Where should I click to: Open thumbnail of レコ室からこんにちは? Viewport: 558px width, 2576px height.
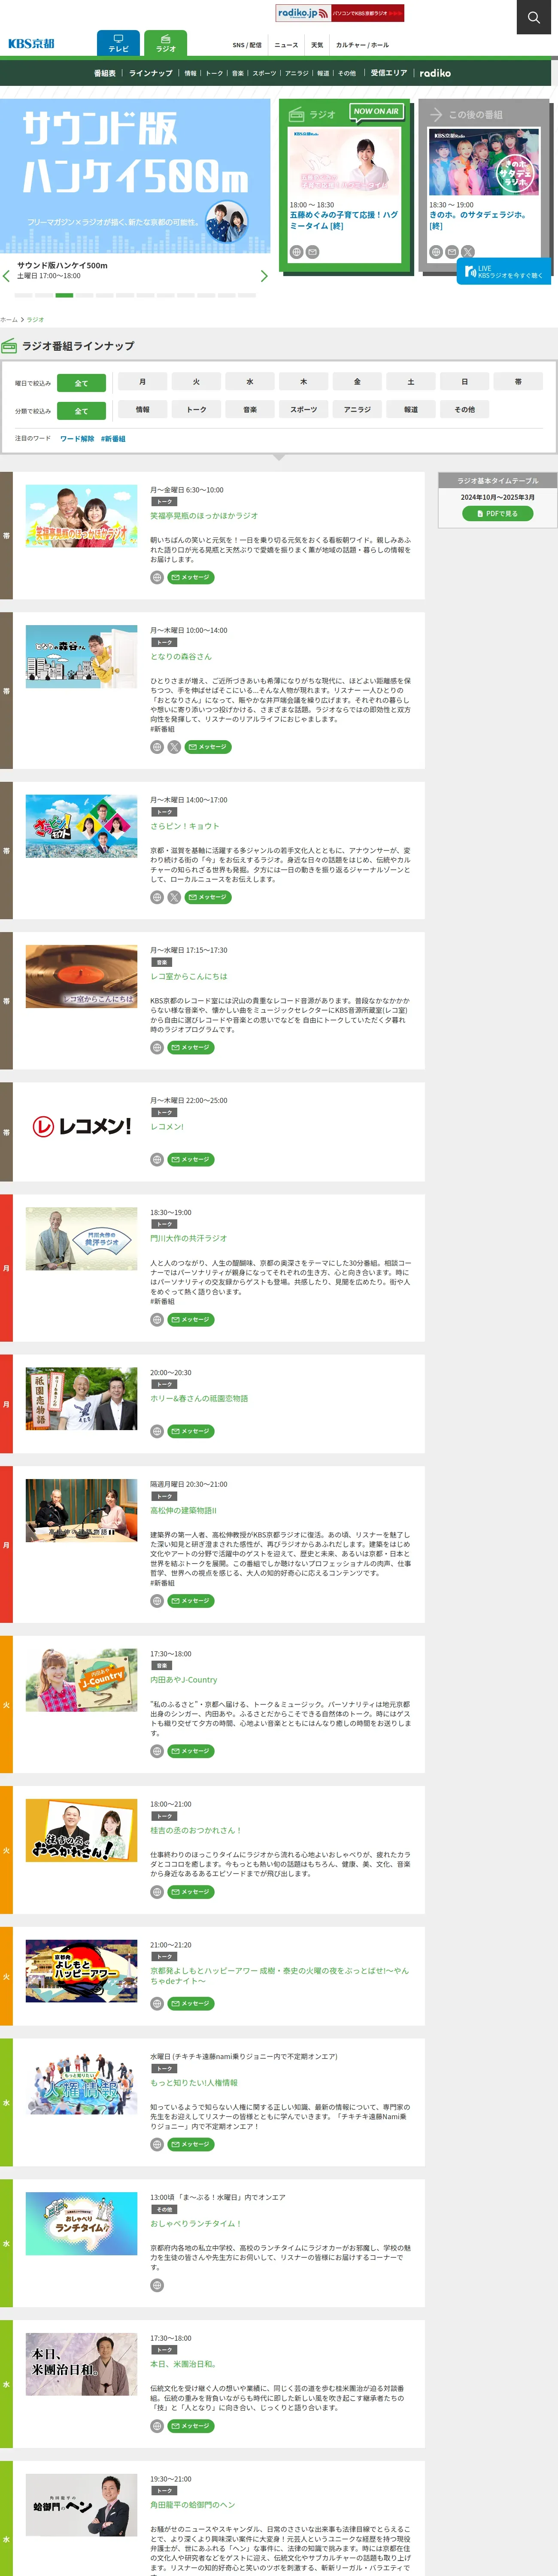coord(81,976)
